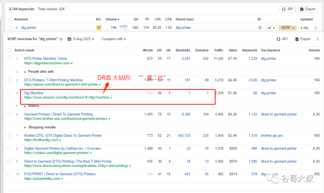Click the volume trend sparkline chart

coord(124,27)
